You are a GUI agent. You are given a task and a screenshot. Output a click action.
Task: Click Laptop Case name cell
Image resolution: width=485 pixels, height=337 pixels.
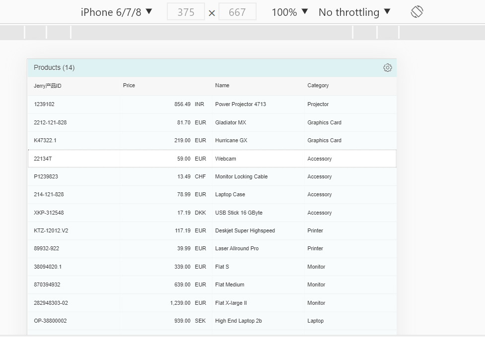[x=230, y=195]
